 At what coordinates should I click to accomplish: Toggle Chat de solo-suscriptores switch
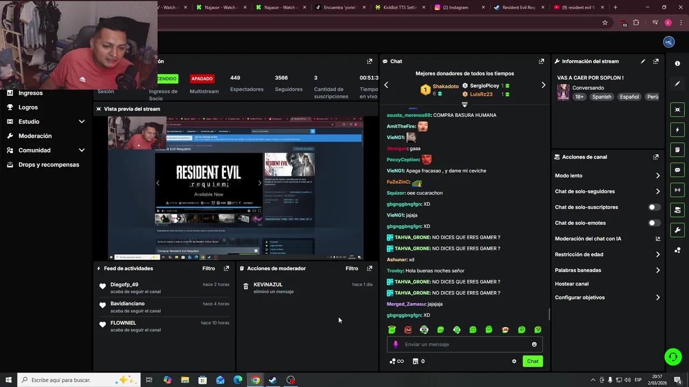[654, 207]
